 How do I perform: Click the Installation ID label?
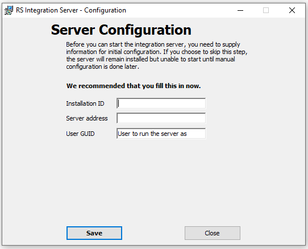tap(85, 103)
